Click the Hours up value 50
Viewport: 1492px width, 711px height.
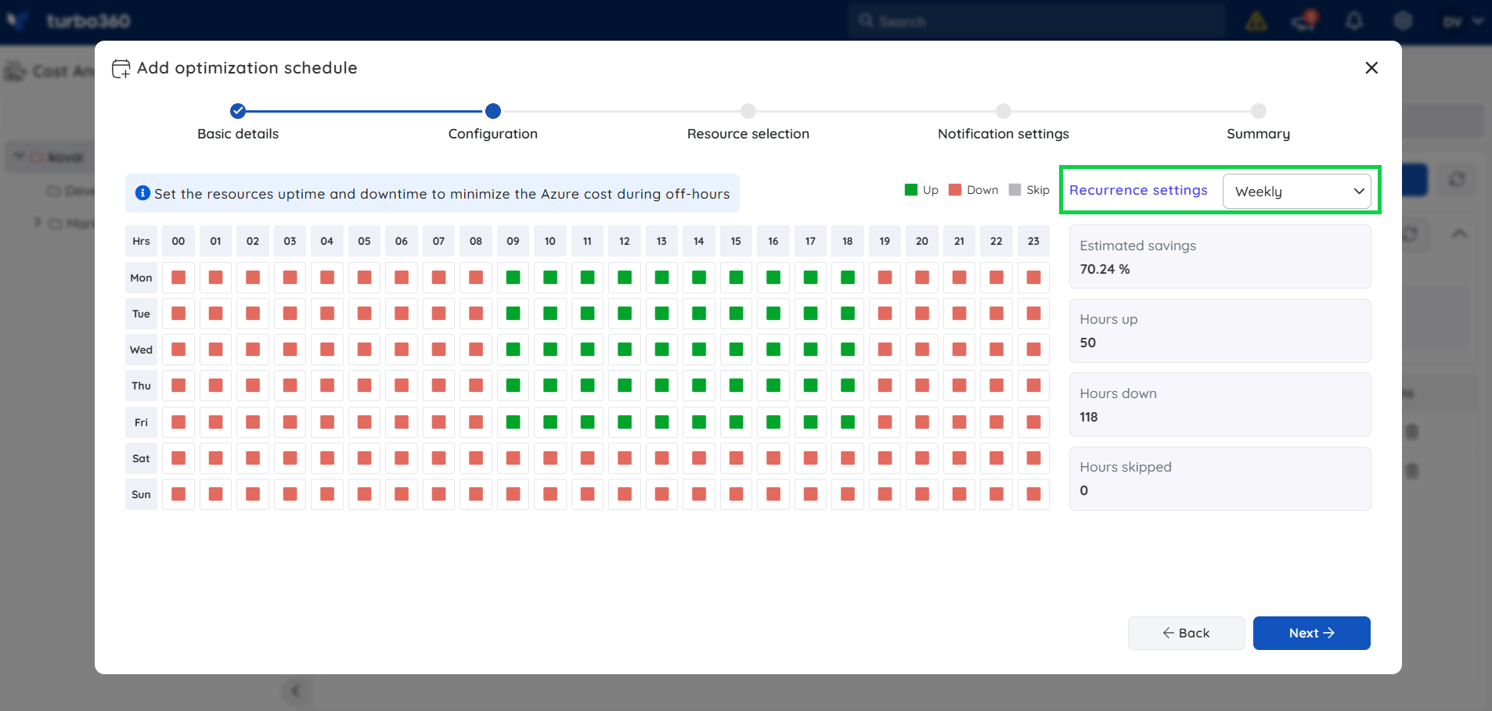click(x=1088, y=343)
